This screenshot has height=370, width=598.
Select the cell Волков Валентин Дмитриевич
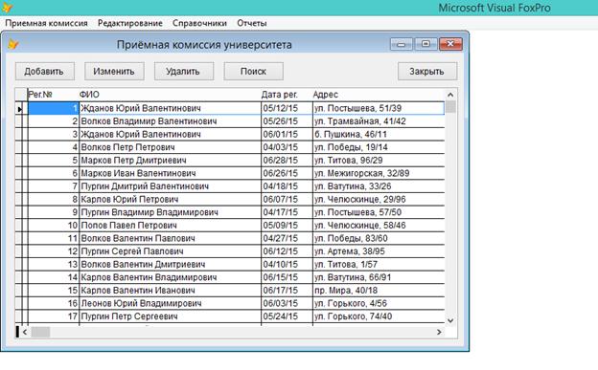point(170,264)
